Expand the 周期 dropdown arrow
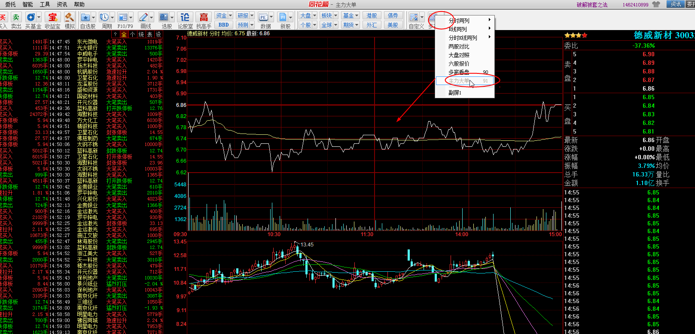Image resolution: width=695 pixels, height=334 pixels. pyautogui.click(x=113, y=17)
